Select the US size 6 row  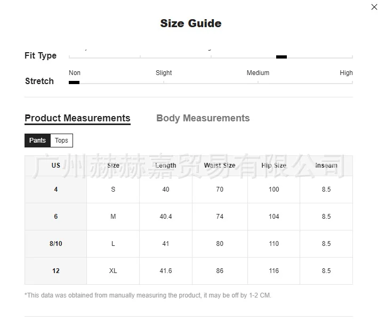tap(56, 217)
